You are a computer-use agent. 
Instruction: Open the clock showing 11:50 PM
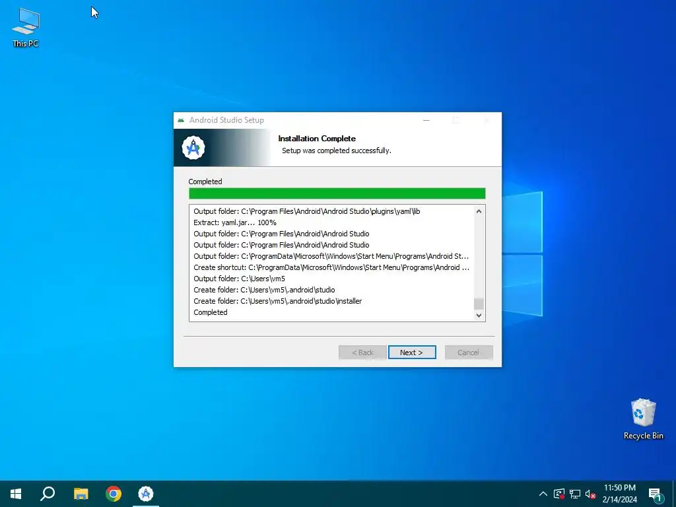619,494
